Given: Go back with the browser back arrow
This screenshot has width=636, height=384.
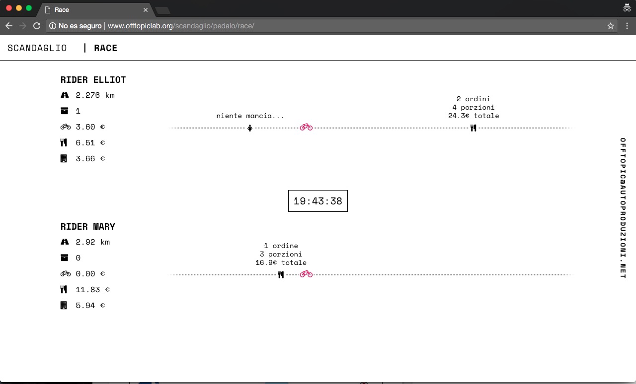Looking at the screenshot, I should tap(9, 26).
